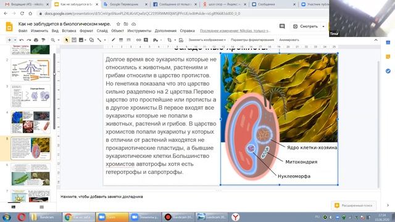Open the Format menu
Image resolution: width=395 pixels, height=222 pixels.
pos(86,31)
